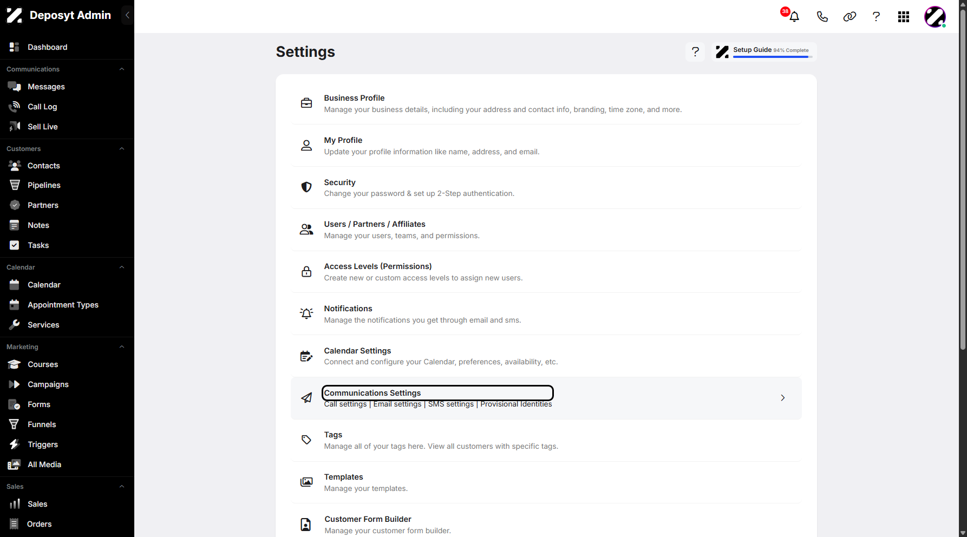Open the user avatar menu
The width and height of the screenshot is (967, 537).
[x=935, y=17]
